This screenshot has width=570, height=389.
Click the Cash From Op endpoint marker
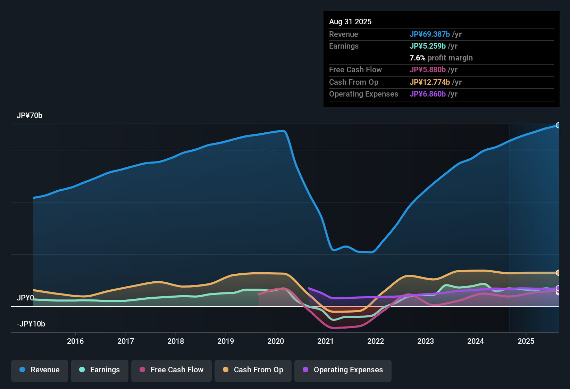point(558,273)
